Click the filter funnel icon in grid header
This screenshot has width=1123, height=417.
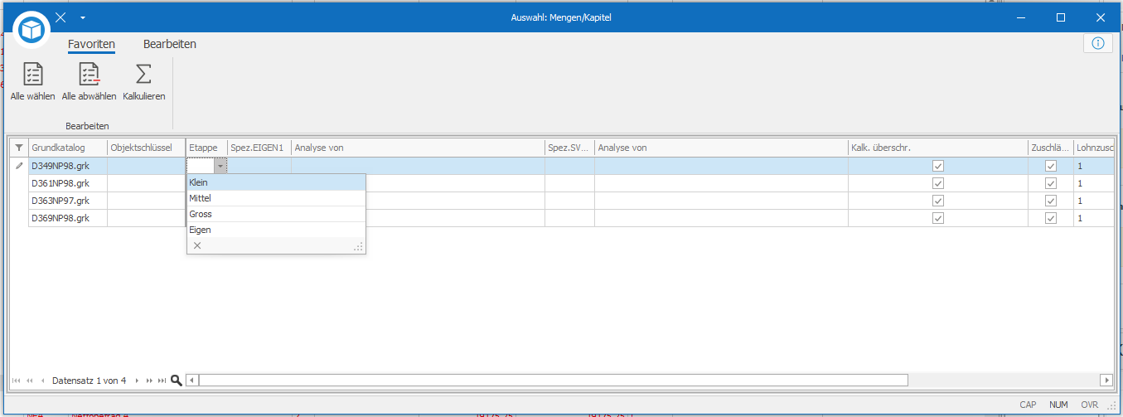pyautogui.click(x=19, y=148)
